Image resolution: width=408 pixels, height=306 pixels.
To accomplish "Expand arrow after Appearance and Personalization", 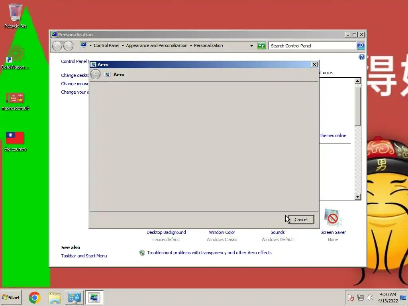I will coord(191,45).
